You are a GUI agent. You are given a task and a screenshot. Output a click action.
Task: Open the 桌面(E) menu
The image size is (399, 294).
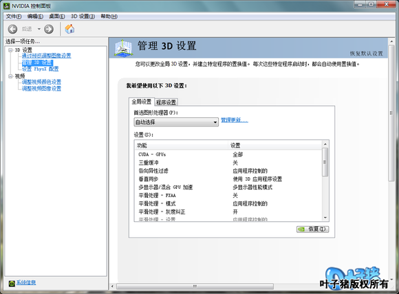pyautogui.click(x=56, y=16)
